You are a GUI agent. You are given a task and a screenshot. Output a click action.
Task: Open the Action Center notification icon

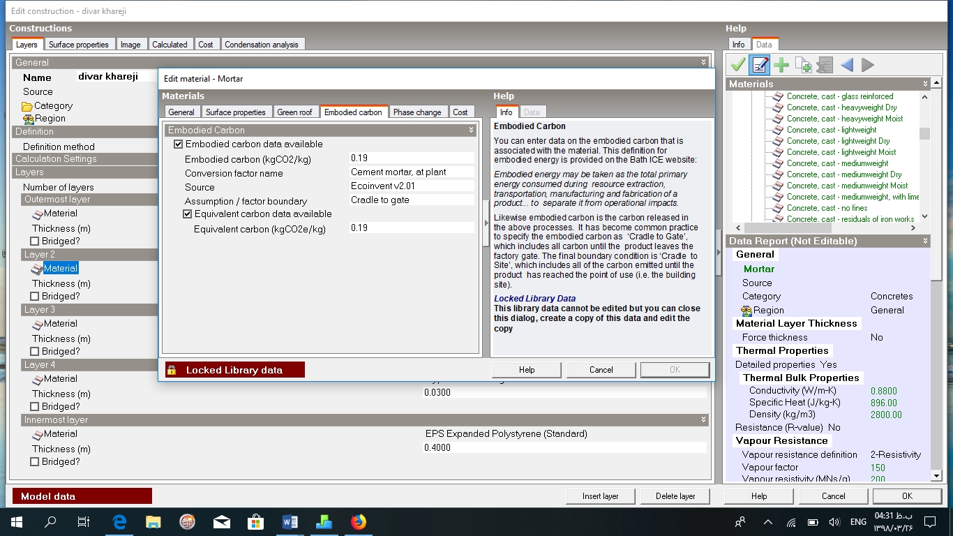[929, 521]
